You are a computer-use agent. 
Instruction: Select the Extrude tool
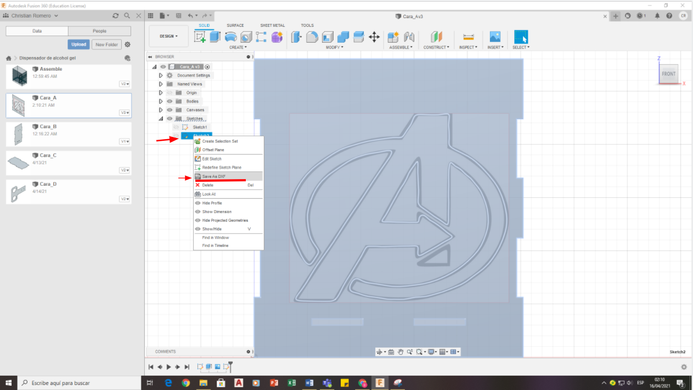(x=215, y=37)
